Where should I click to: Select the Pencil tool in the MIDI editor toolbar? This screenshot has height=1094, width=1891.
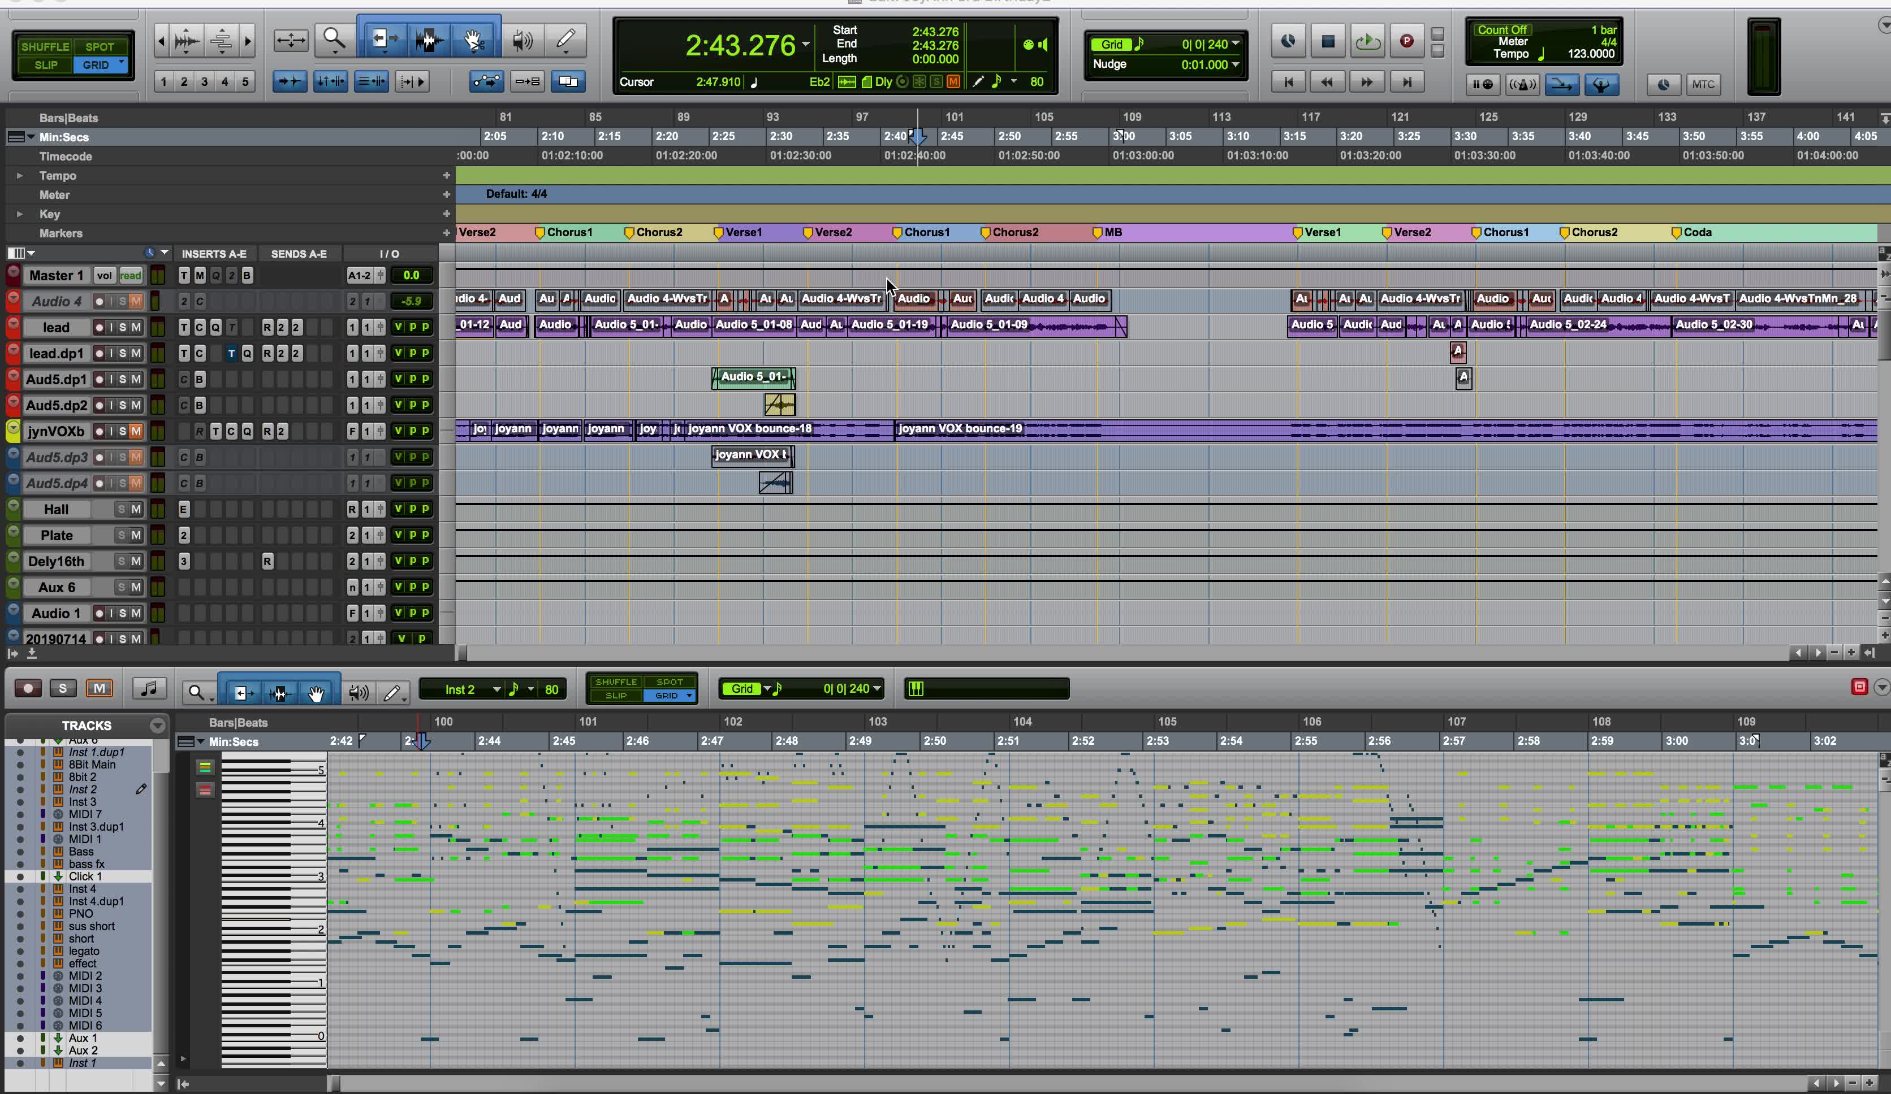click(x=393, y=692)
